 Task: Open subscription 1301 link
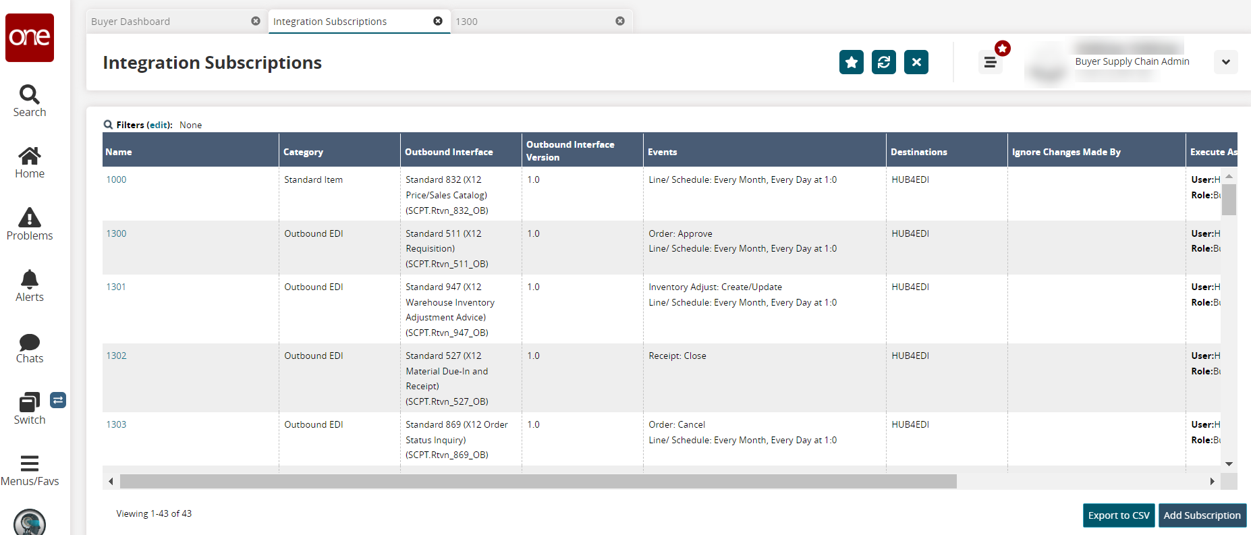click(116, 287)
